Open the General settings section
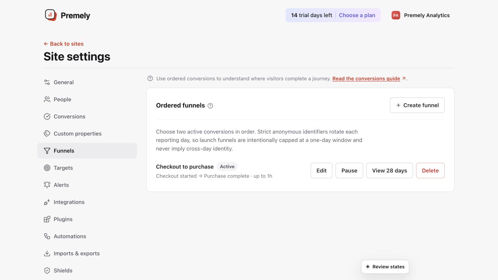This screenshot has width=498, height=280. coord(87,82)
